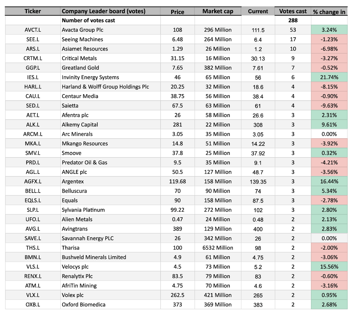Click the 0.00% cell for Arc Minerals

point(329,134)
